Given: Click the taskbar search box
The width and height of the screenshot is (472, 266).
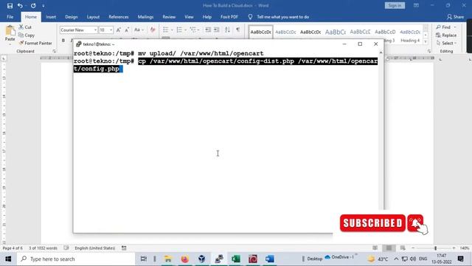Looking at the screenshot, I should 76,259.
